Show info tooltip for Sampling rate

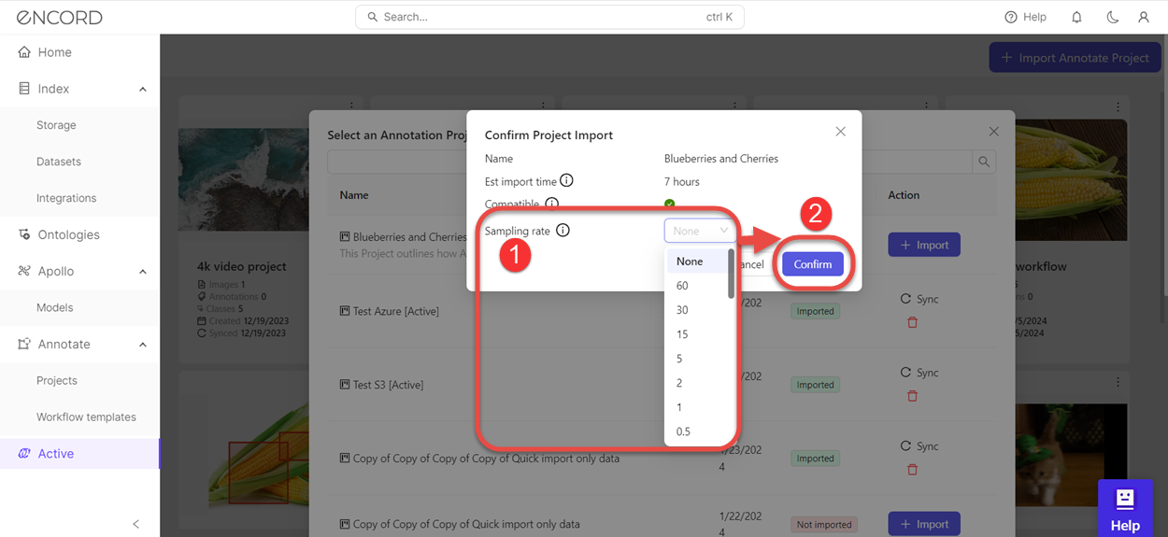click(x=563, y=230)
